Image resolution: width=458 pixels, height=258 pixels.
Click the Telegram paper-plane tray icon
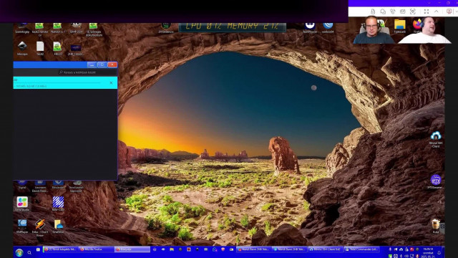click(396, 249)
